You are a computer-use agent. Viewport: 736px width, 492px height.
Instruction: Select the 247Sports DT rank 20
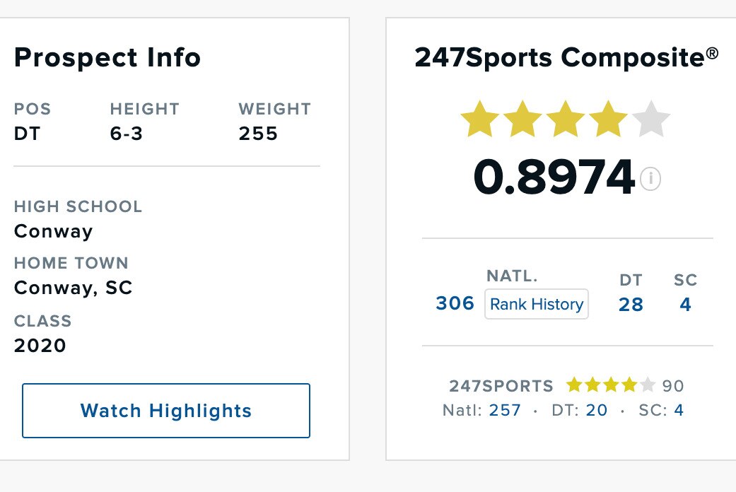point(597,410)
